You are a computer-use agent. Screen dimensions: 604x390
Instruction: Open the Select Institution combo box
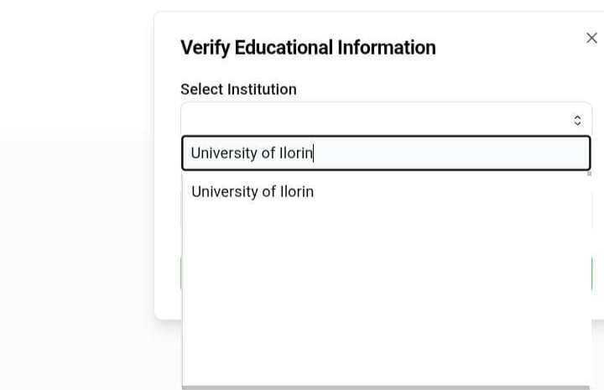(387, 119)
